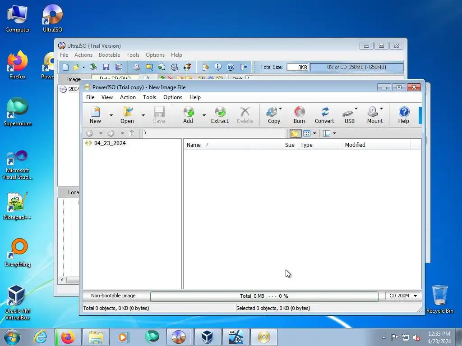
Task: Click the USB drive icon in PowerISO
Action: coord(349,115)
